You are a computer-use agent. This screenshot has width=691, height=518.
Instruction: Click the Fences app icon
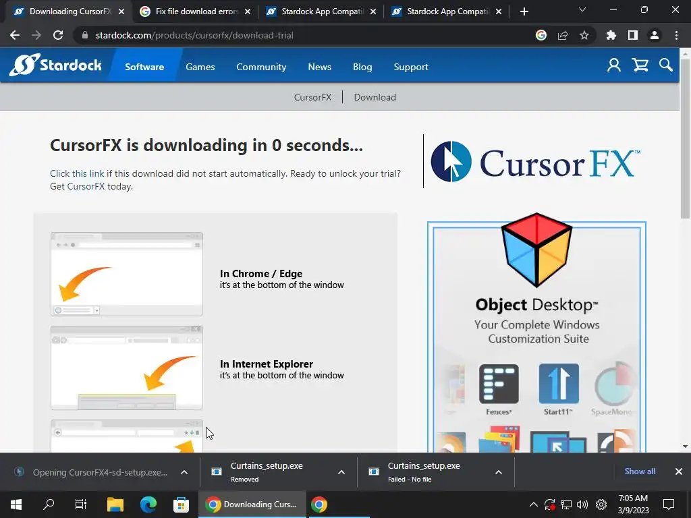point(499,384)
